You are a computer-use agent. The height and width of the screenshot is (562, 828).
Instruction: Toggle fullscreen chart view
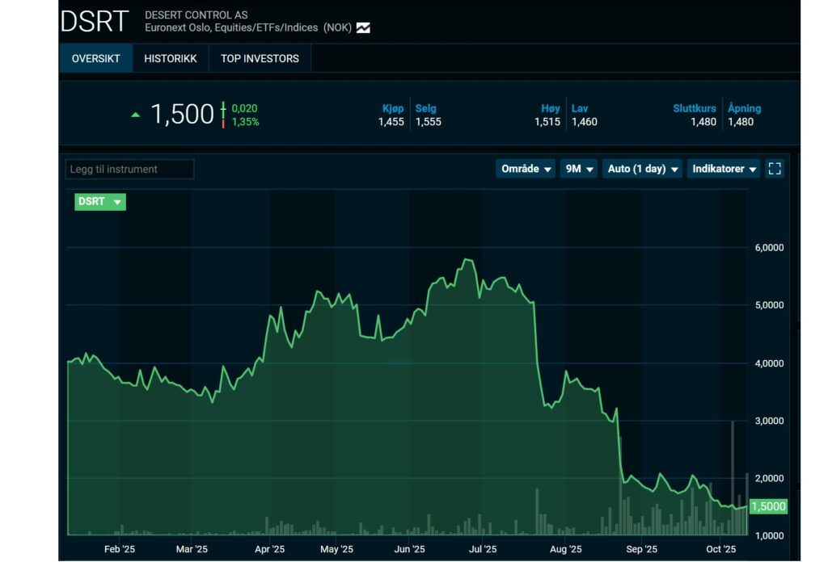click(x=775, y=169)
